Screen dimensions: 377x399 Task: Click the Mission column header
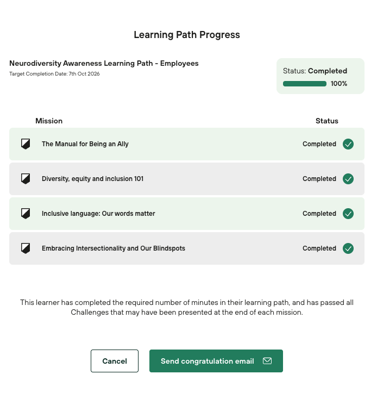click(49, 121)
